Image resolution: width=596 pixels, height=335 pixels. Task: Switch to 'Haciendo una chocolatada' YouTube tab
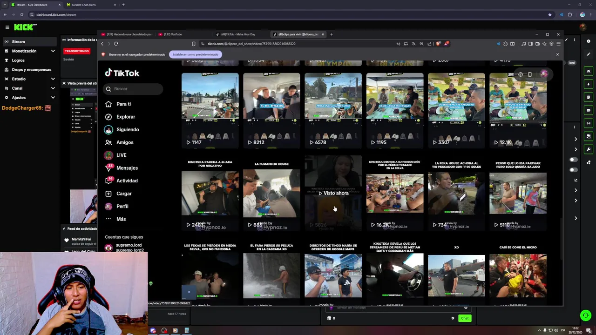coord(127,34)
